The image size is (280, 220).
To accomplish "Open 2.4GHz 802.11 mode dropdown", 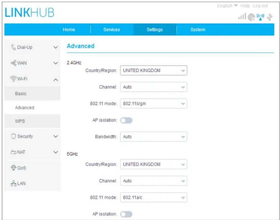I will click(x=154, y=104).
